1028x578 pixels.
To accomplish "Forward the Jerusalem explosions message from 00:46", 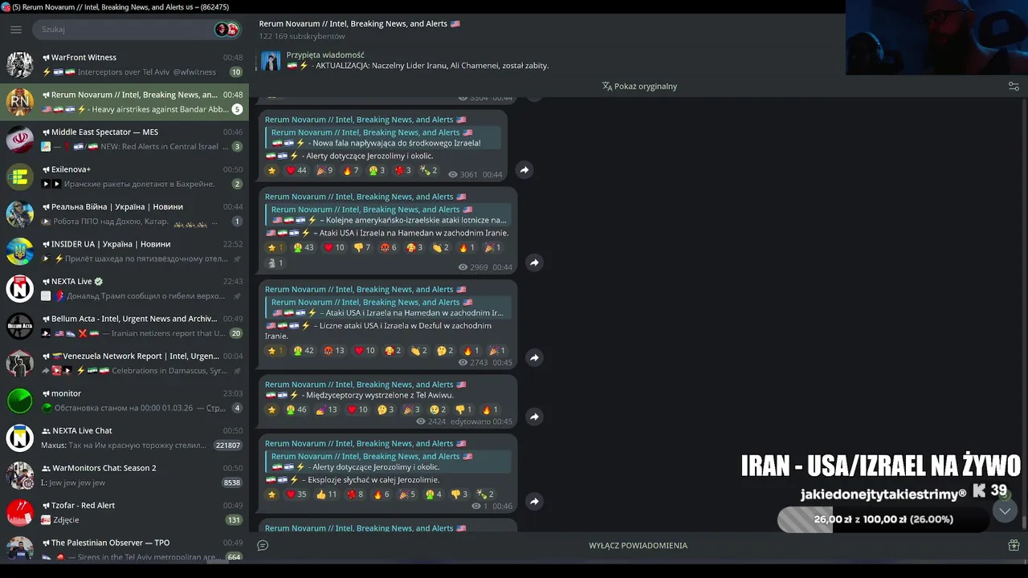I will 534,502.
